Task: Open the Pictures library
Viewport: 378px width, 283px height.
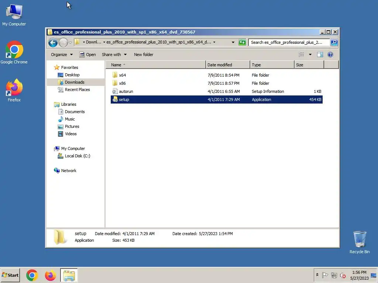Action: coord(72,126)
